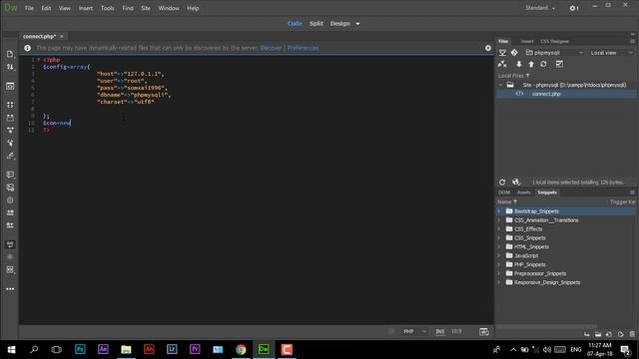This screenshot has width=639, height=359.
Task: Open the phpmysqli site dropdown
Action: [555, 53]
